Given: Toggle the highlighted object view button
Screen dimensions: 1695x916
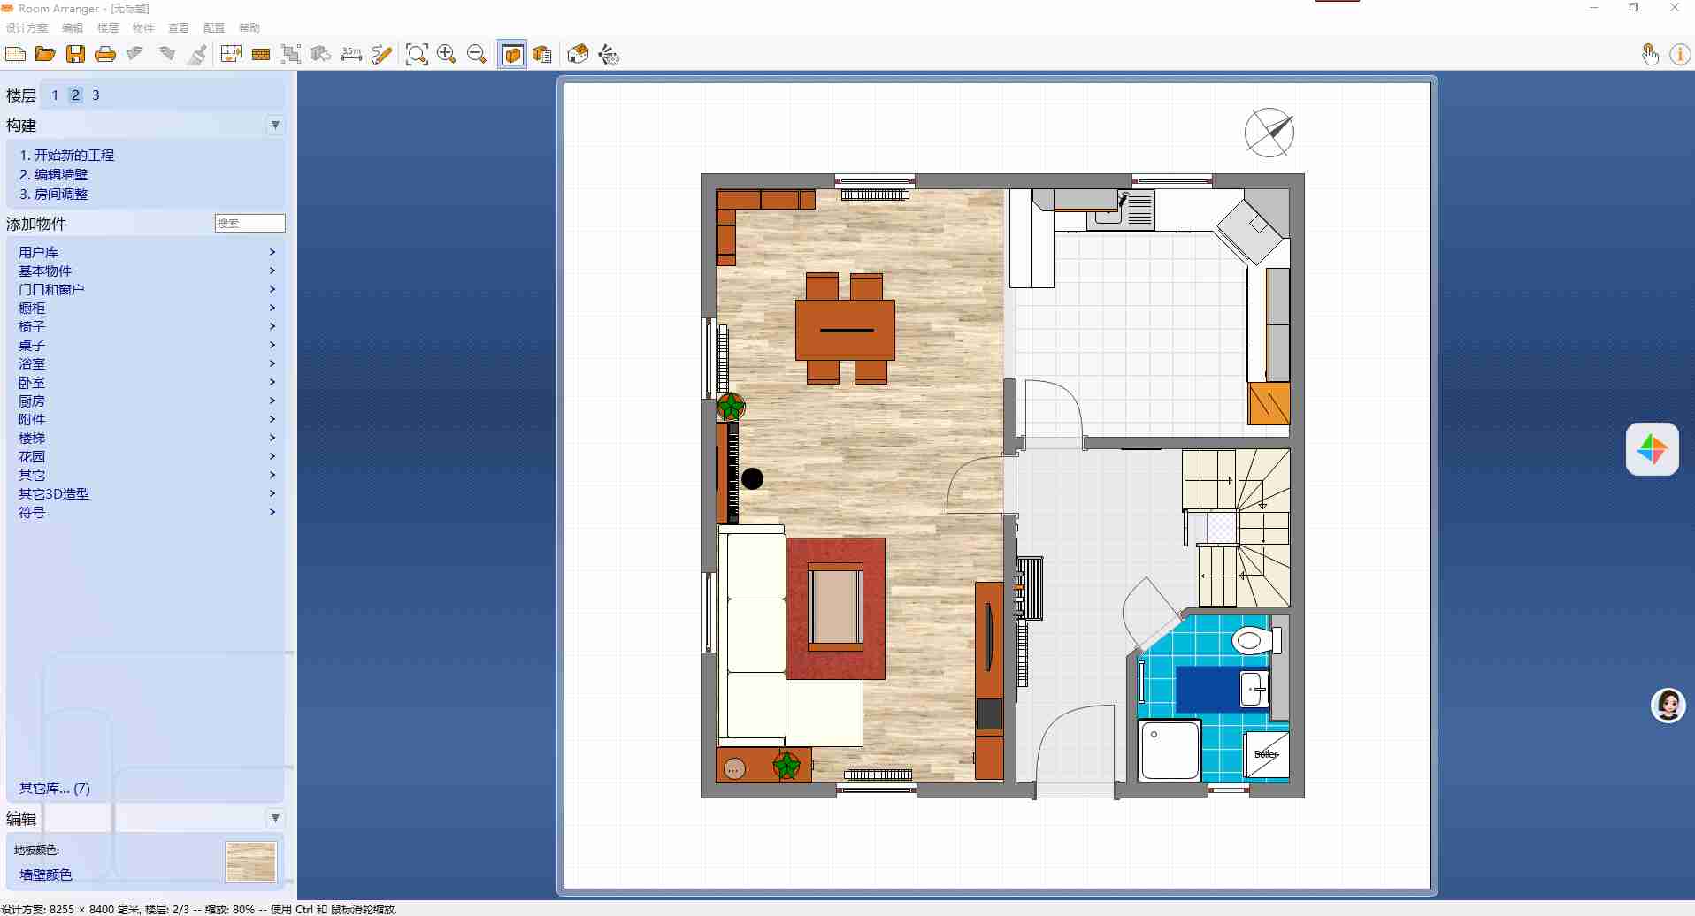Looking at the screenshot, I should [512, 55].
